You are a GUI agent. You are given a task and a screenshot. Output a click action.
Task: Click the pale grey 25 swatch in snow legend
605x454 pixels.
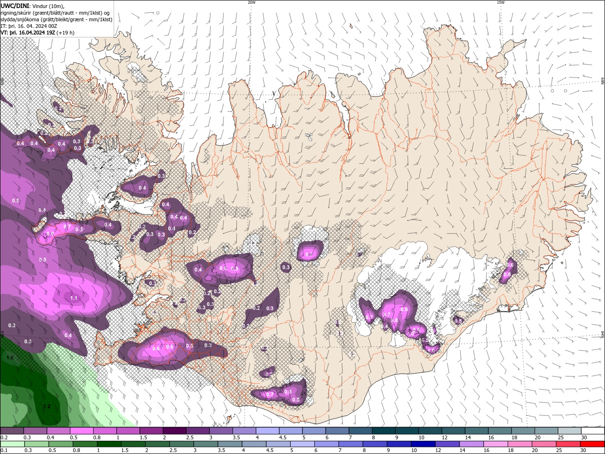(570, 431)
